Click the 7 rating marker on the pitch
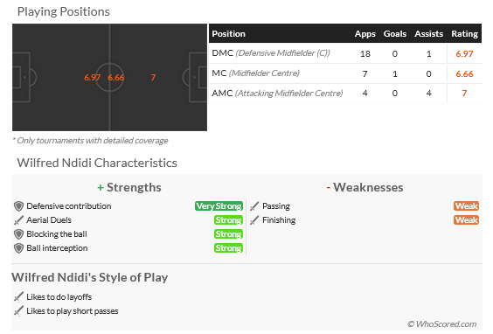 point(153,77)
